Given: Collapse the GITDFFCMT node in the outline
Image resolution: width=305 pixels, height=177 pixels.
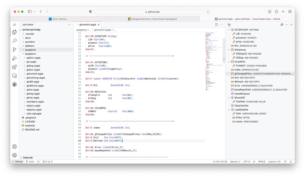Looking at the screenshot, I should tap(228, 29).
